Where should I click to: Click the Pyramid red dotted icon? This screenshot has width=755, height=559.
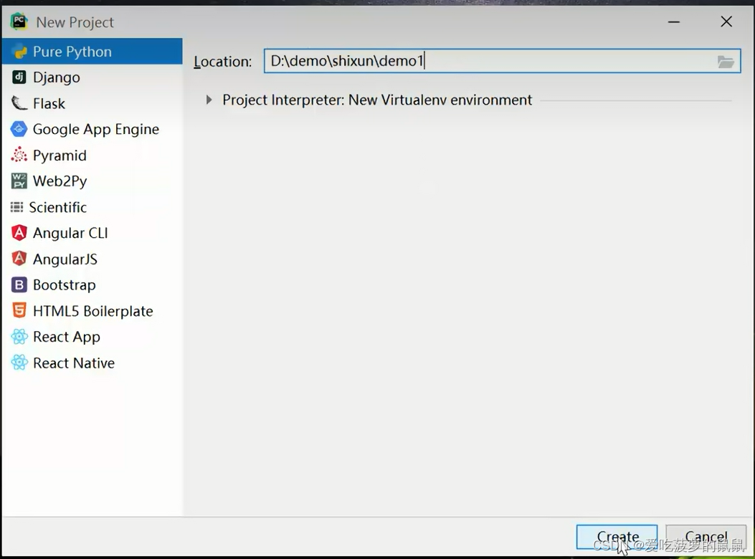(x=19, y=155)
